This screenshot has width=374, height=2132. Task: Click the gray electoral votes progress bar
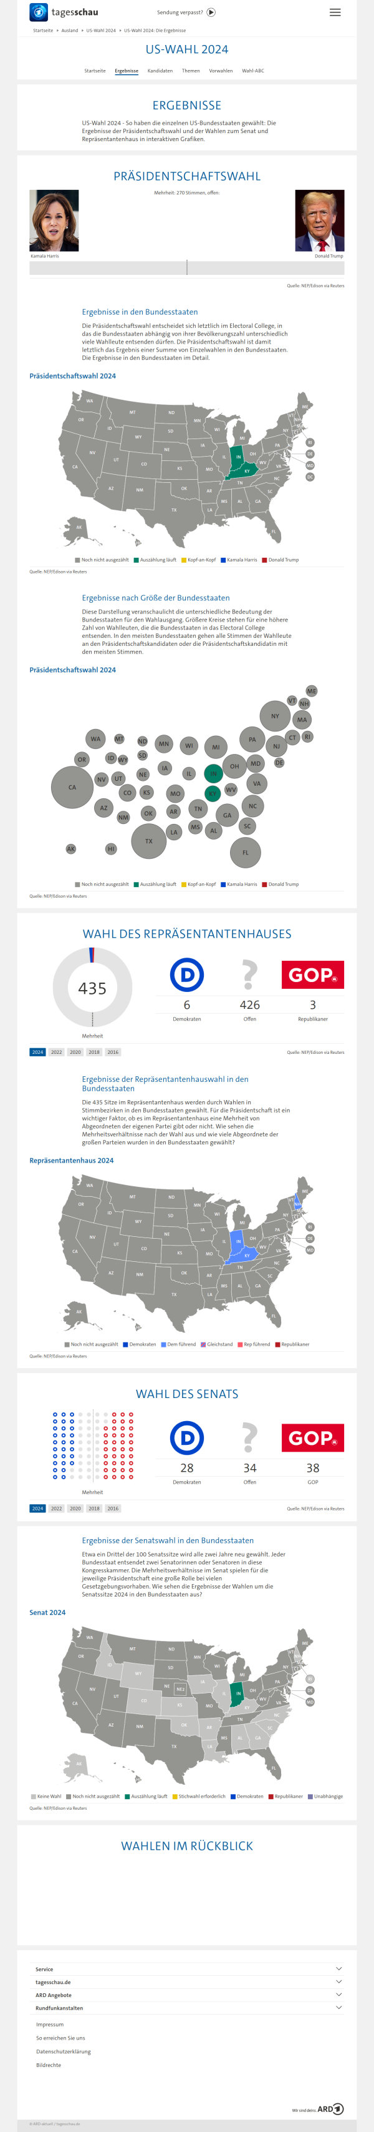pos(186,267)
